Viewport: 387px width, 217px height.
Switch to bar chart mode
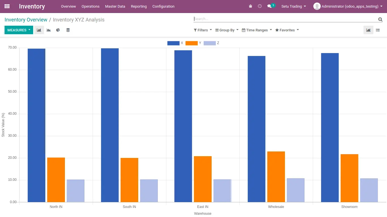(39, 30)
